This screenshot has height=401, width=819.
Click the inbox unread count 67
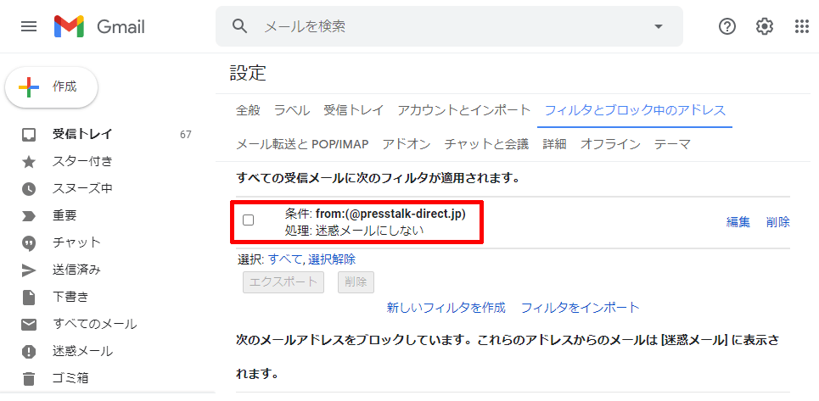pos(185,135)
